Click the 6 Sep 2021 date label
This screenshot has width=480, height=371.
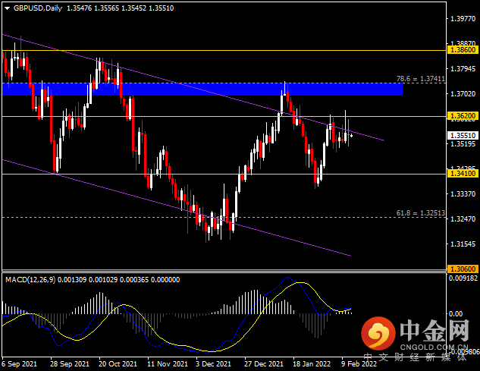(19, 364)
